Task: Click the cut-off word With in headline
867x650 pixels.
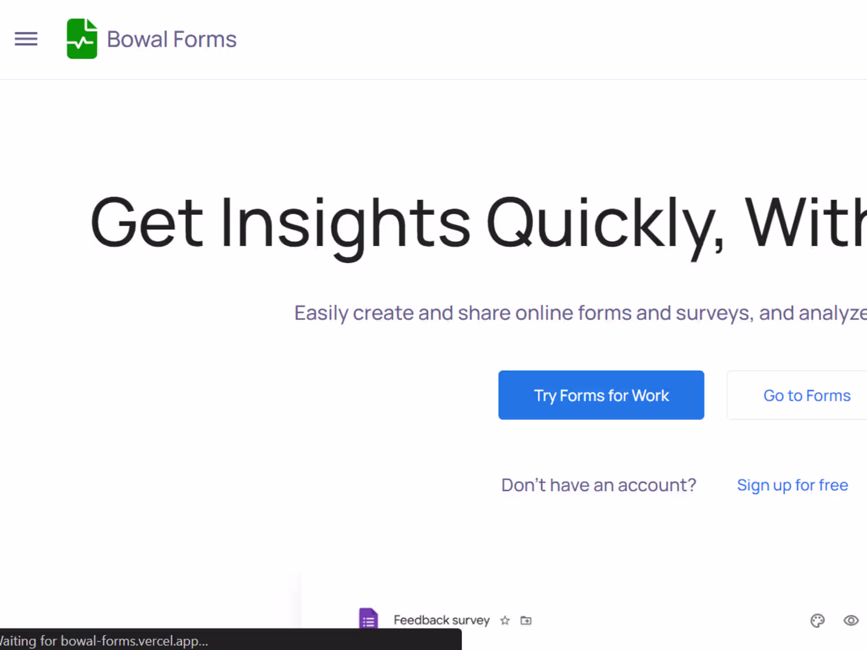Action: (x=805, y=223)
